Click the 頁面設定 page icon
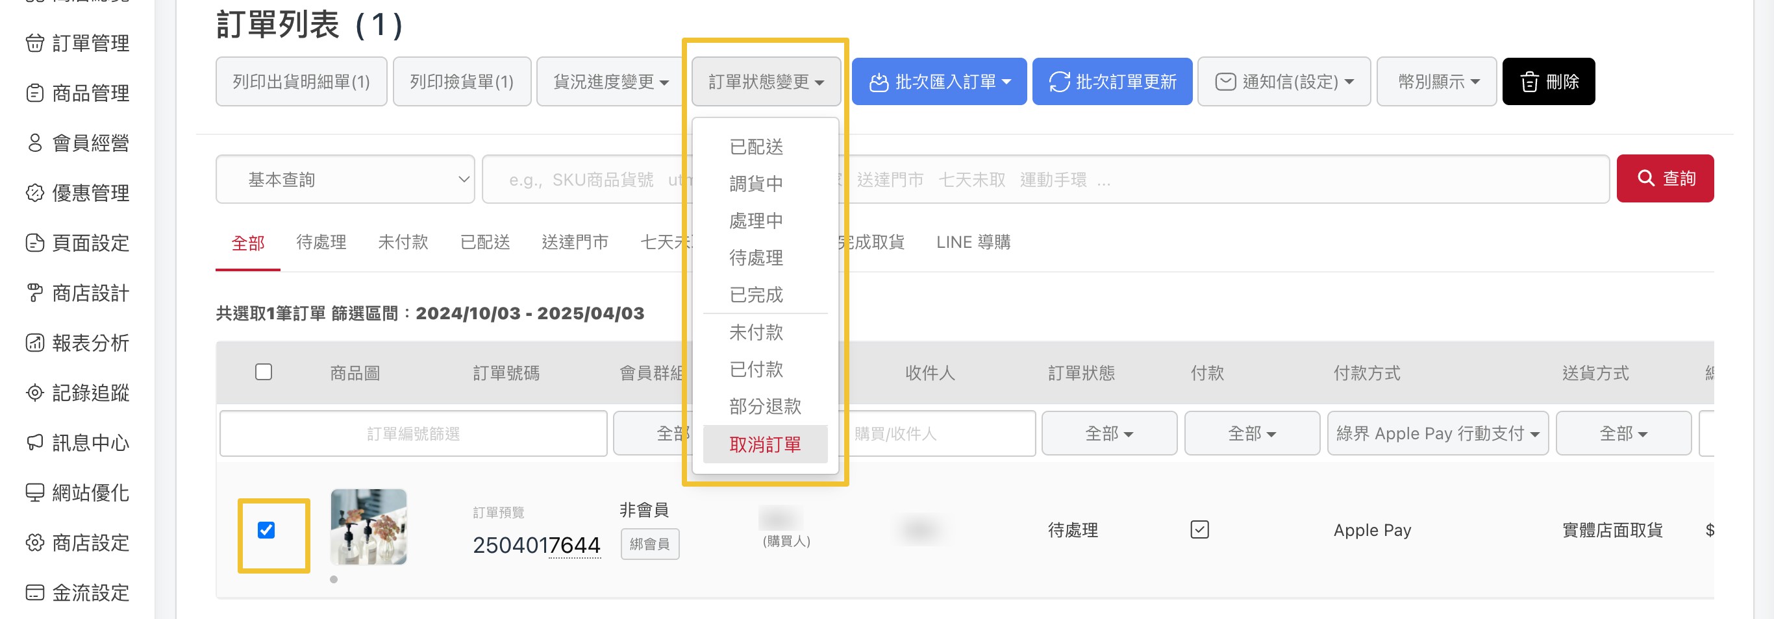Screen dimensions: 1774x619 click(34, 243)
